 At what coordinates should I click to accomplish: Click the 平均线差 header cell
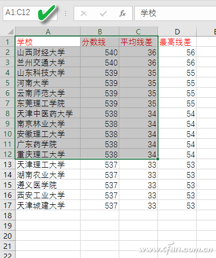point(139,42)
